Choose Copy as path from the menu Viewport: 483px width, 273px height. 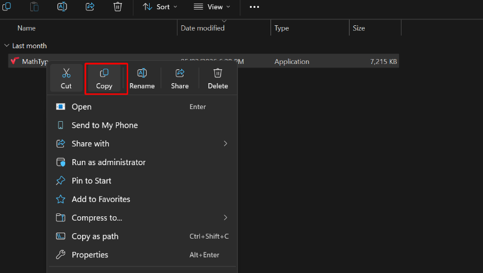coord(95,236)
